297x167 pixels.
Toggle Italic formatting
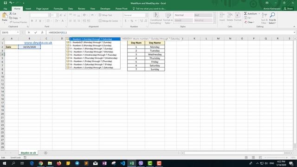(36, 21)
